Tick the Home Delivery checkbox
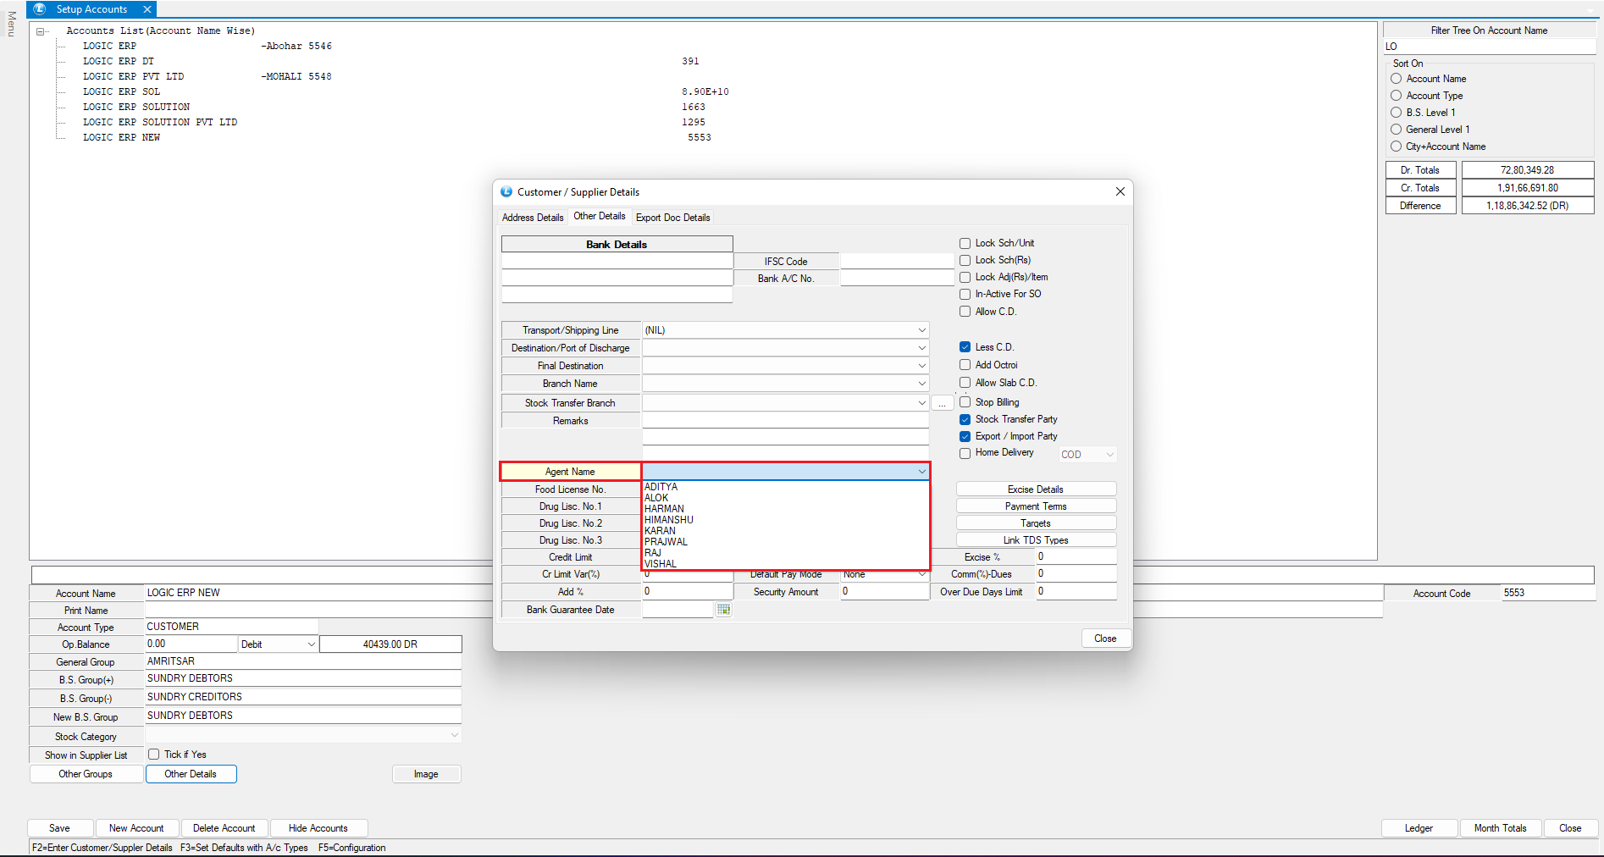The height and width of the screenshot is (857, 1604). pos(965,453)
